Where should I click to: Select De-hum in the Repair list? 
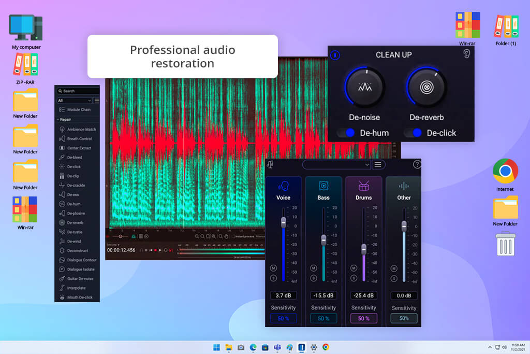click(x=70, y=204)
